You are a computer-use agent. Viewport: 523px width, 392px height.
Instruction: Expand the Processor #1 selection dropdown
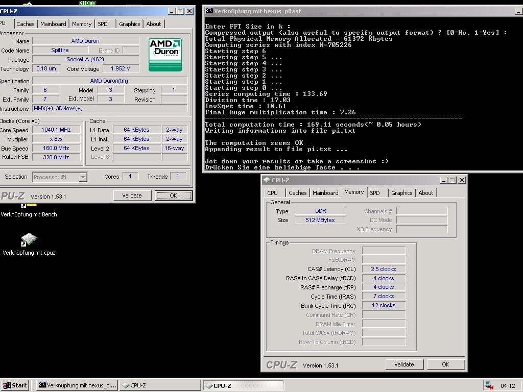click(x=83, y=177)
